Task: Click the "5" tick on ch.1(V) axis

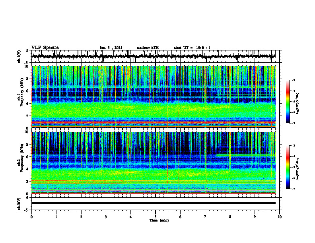Action: coord(28,51)
